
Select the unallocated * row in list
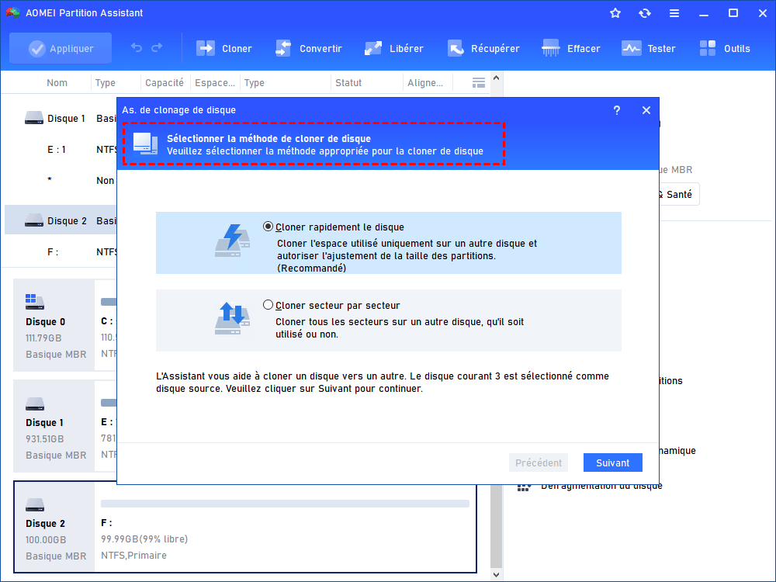tap(61, 181)
